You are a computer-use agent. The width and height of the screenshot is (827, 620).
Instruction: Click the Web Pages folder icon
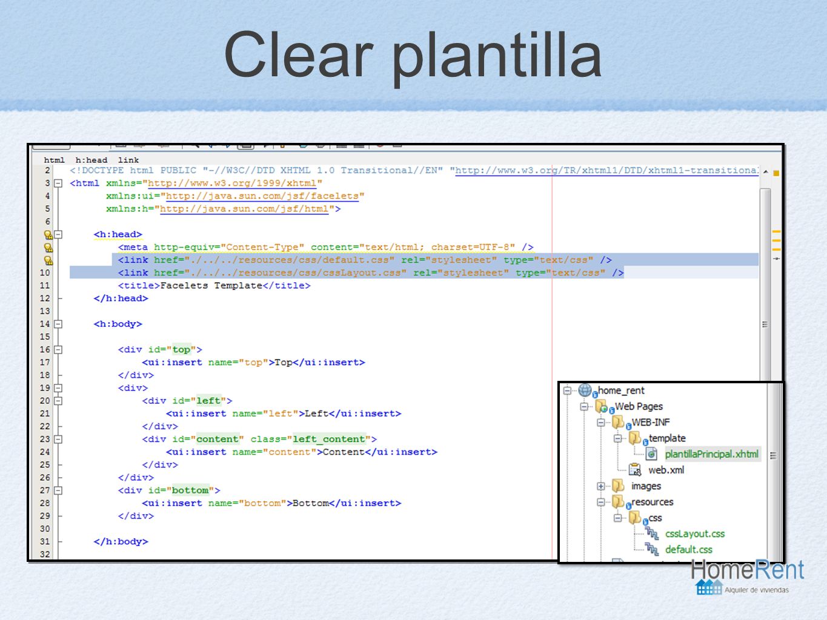click(602, 406)
